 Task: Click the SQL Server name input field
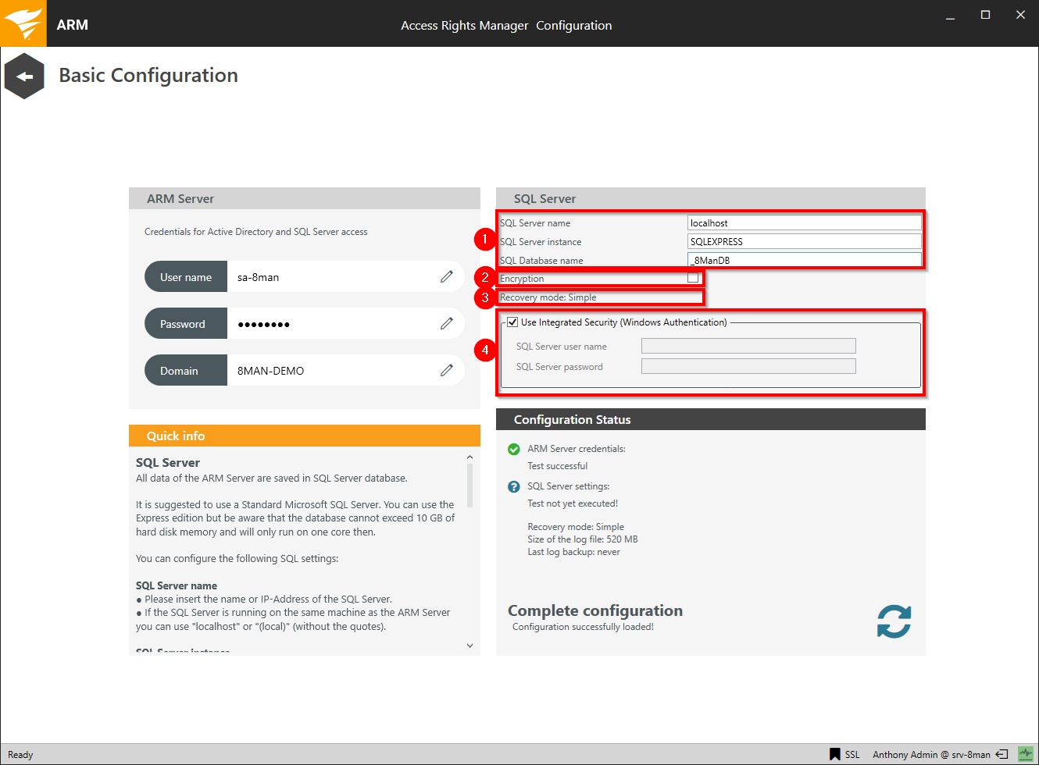point(803,222)
